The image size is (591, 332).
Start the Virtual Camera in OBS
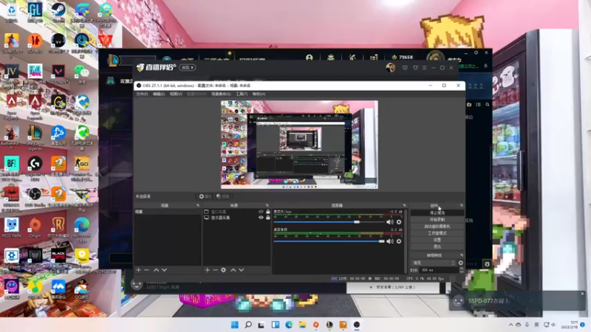[x=437, y=226]
